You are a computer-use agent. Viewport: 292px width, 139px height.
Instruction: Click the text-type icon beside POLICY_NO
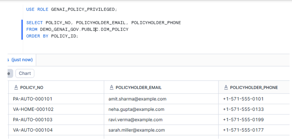[16, 88]
